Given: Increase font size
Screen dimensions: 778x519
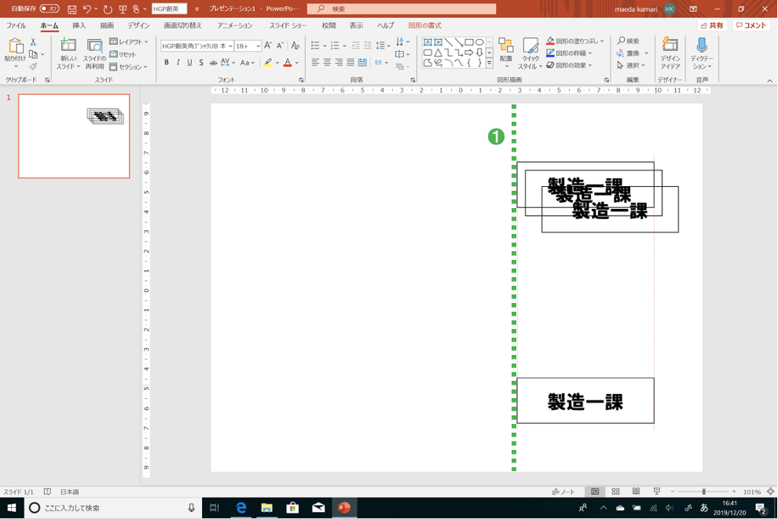Looking at the screenshot, I should coord(268,46).
